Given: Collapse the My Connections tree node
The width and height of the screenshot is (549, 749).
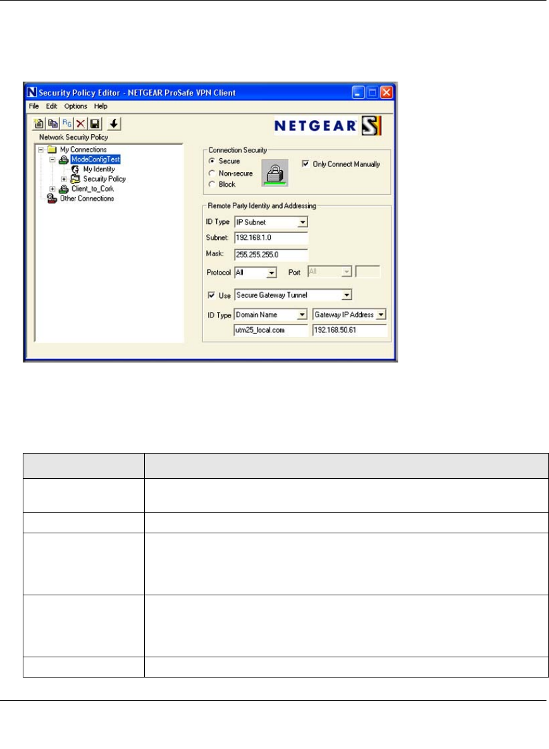Looking at the screenshot, I should point(40,149).
